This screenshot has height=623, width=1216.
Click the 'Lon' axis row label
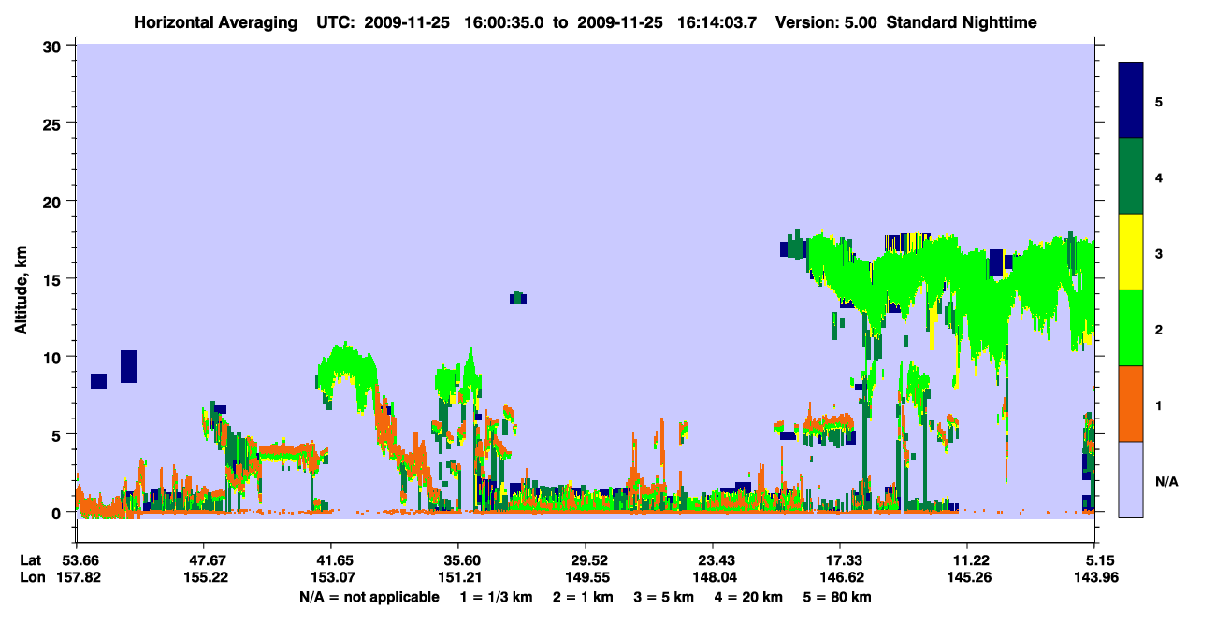click(x=31, y=577)
